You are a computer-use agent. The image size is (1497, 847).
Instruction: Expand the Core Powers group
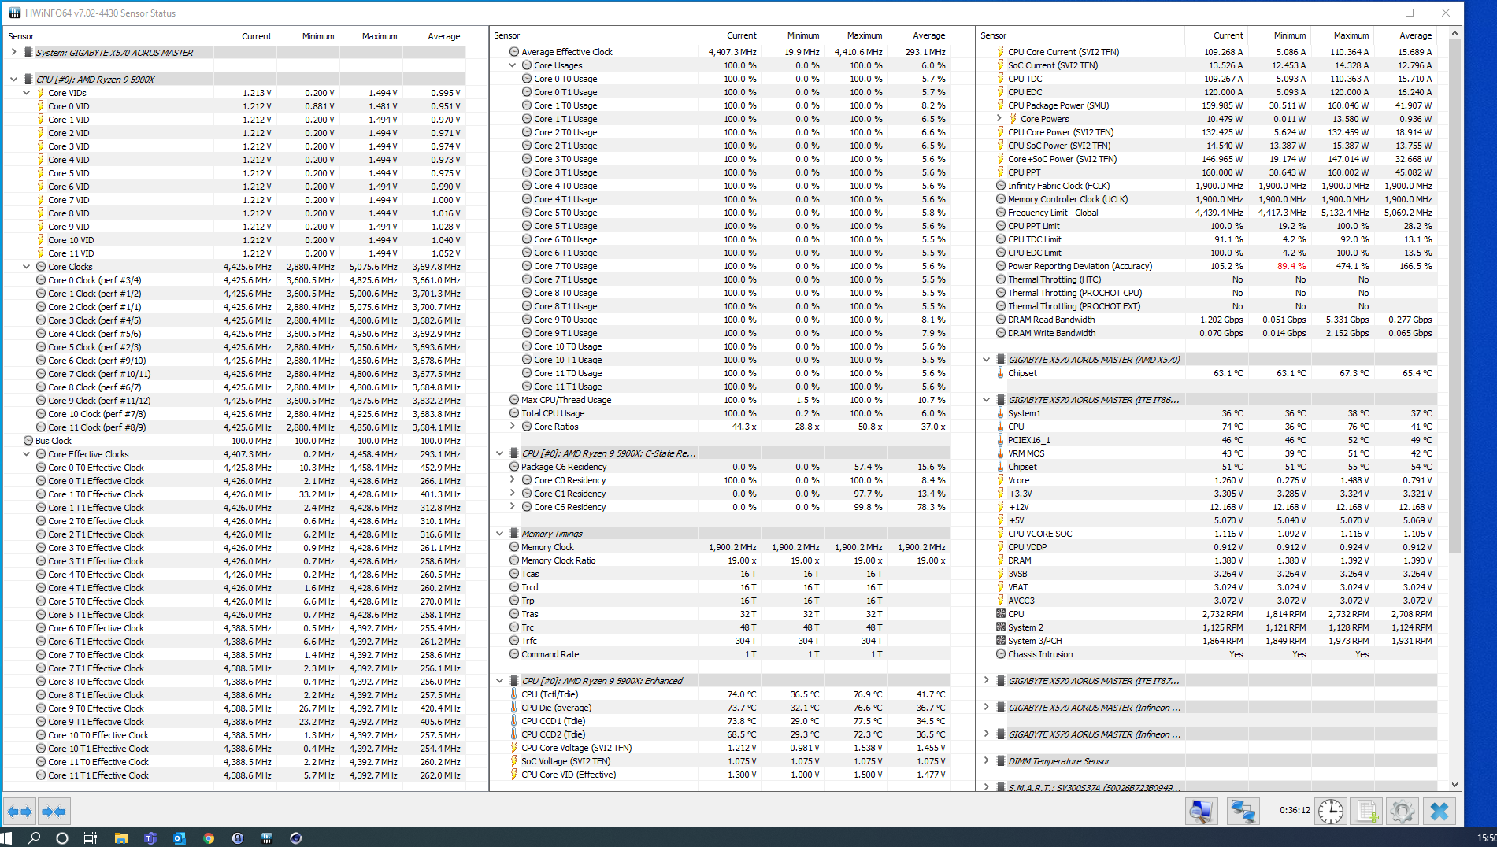coord(999,119)
